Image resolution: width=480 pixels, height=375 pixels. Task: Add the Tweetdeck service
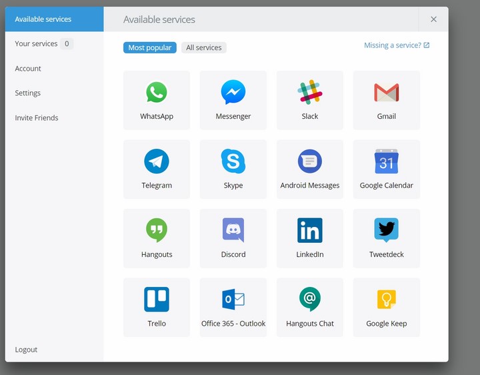coord(387,231)
